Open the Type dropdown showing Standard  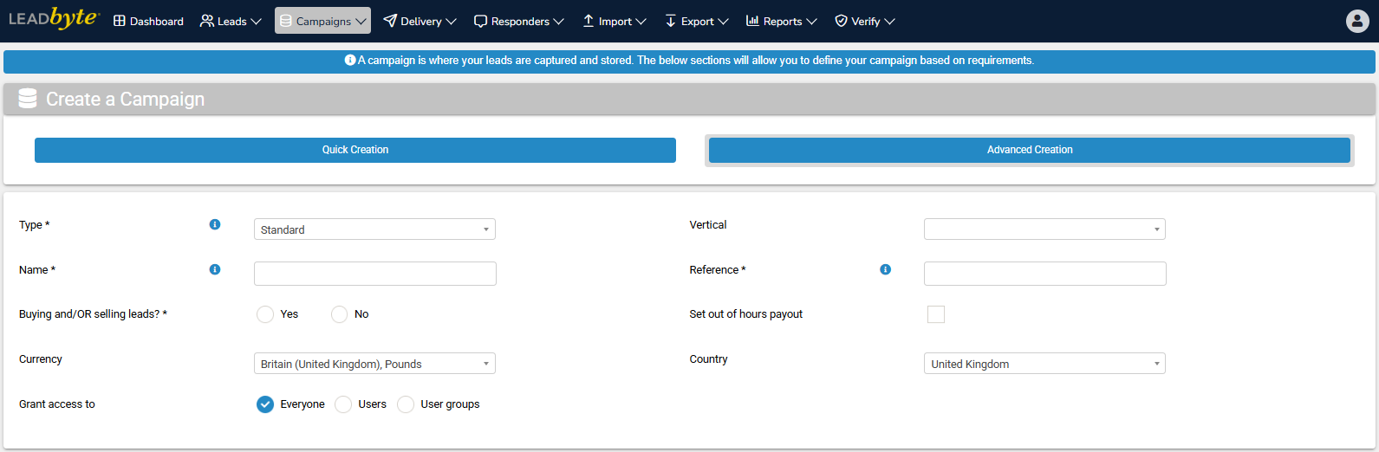(374, 229)
